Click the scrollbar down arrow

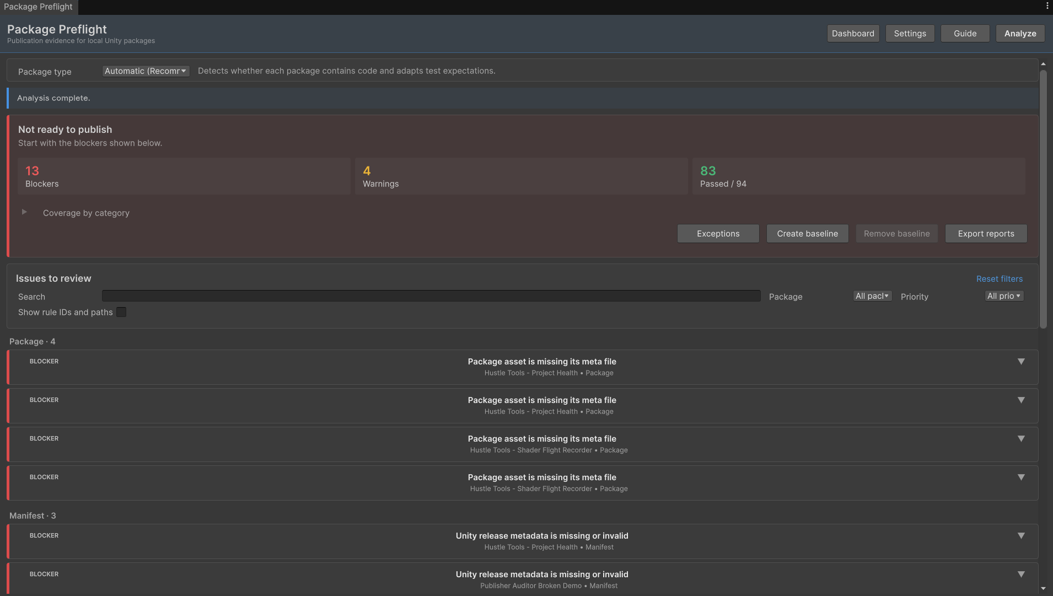1043,589
